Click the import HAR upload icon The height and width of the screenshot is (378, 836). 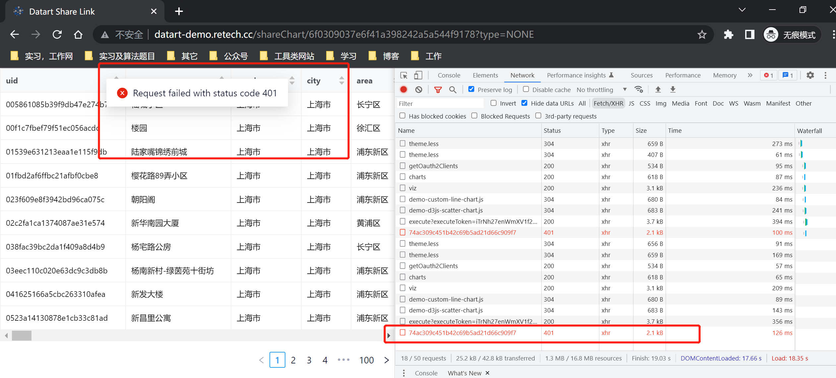[x=658, y=89]
